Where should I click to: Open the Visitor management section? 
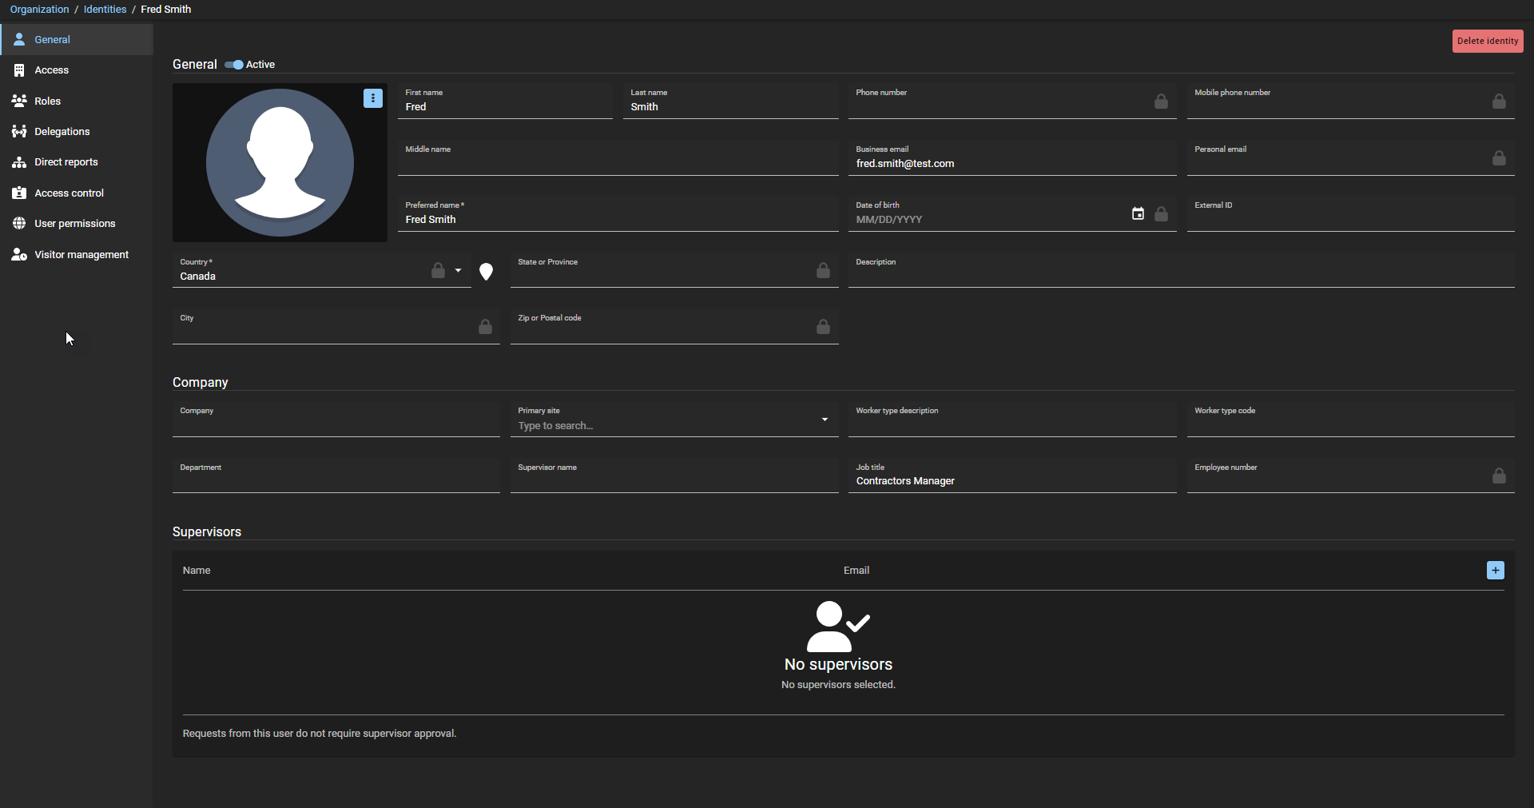77,254
